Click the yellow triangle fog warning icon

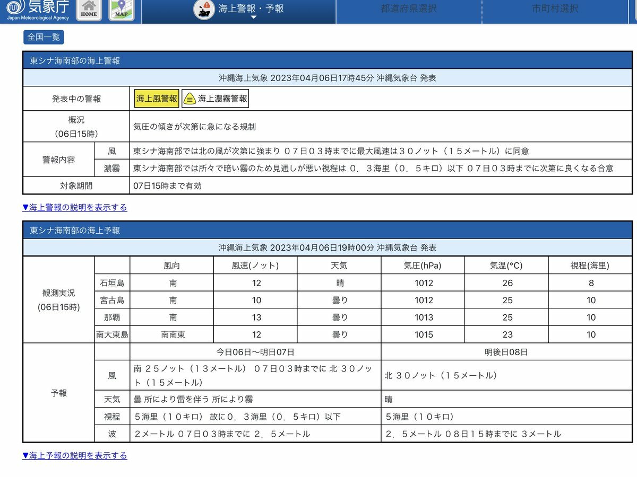pos(190,99)
